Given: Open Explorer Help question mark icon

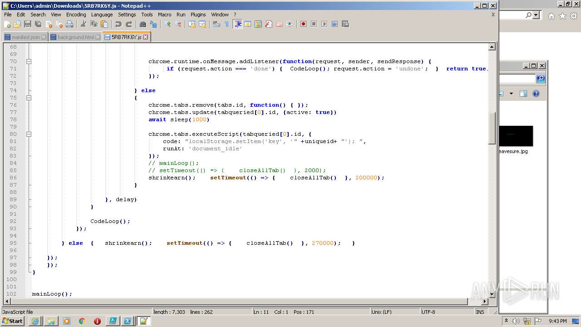Looking at the screenshot, I should coord(536,94).
